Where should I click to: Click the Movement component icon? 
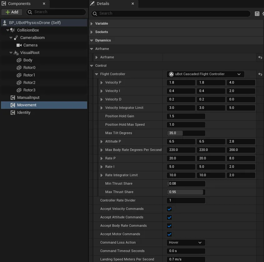13,105
